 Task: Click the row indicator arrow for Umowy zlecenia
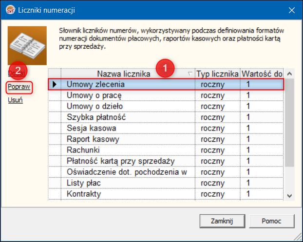coord(55,84)
